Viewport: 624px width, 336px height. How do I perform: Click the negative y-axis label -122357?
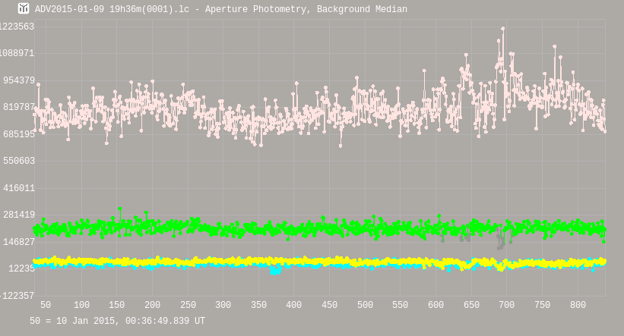tap(17, 296)
